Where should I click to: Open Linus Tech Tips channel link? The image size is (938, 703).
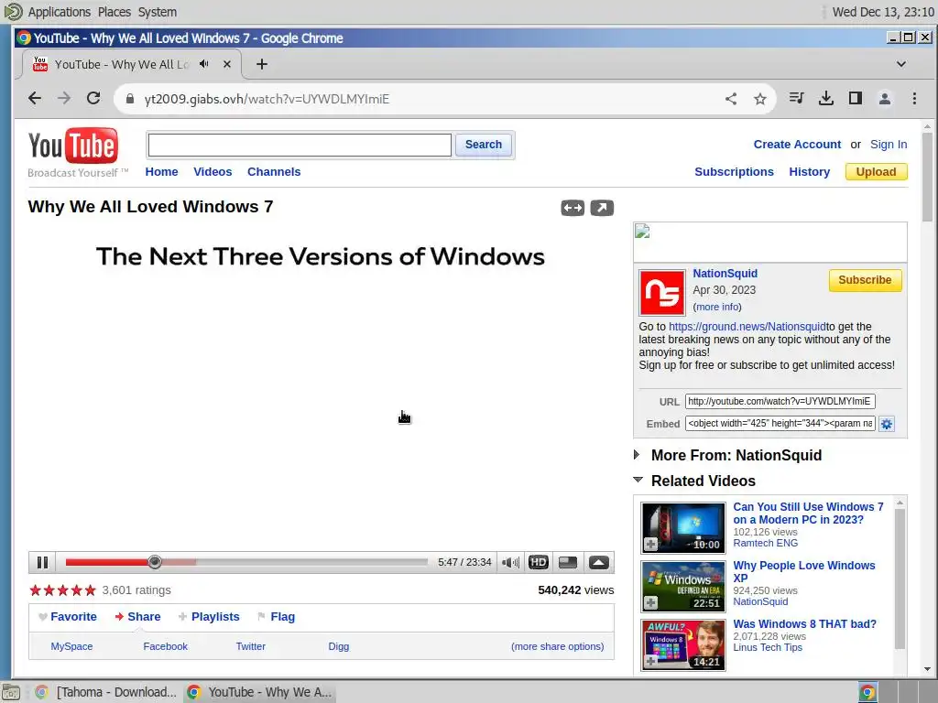pyautogui.click(x=768, y=647)
